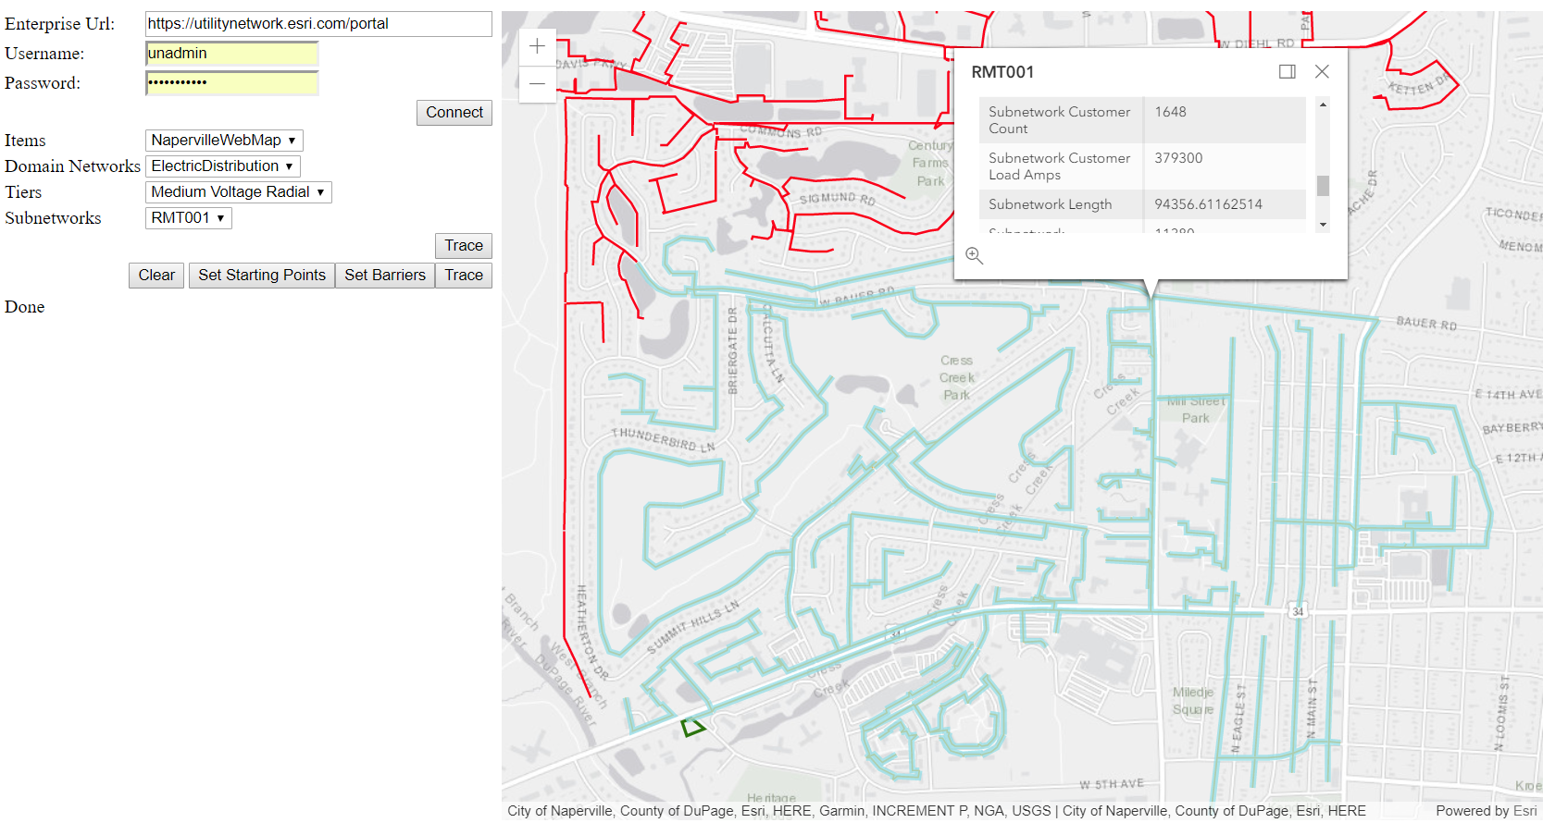Open the Tiers dropdown showing Medium Voltage Radial

click(238, 192)
